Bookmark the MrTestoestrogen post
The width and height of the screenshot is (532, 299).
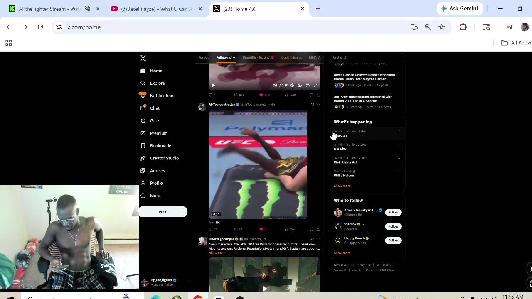click(311, 229)
